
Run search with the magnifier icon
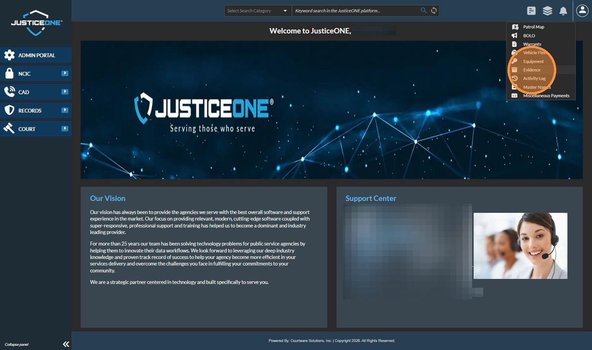[423, 10]
